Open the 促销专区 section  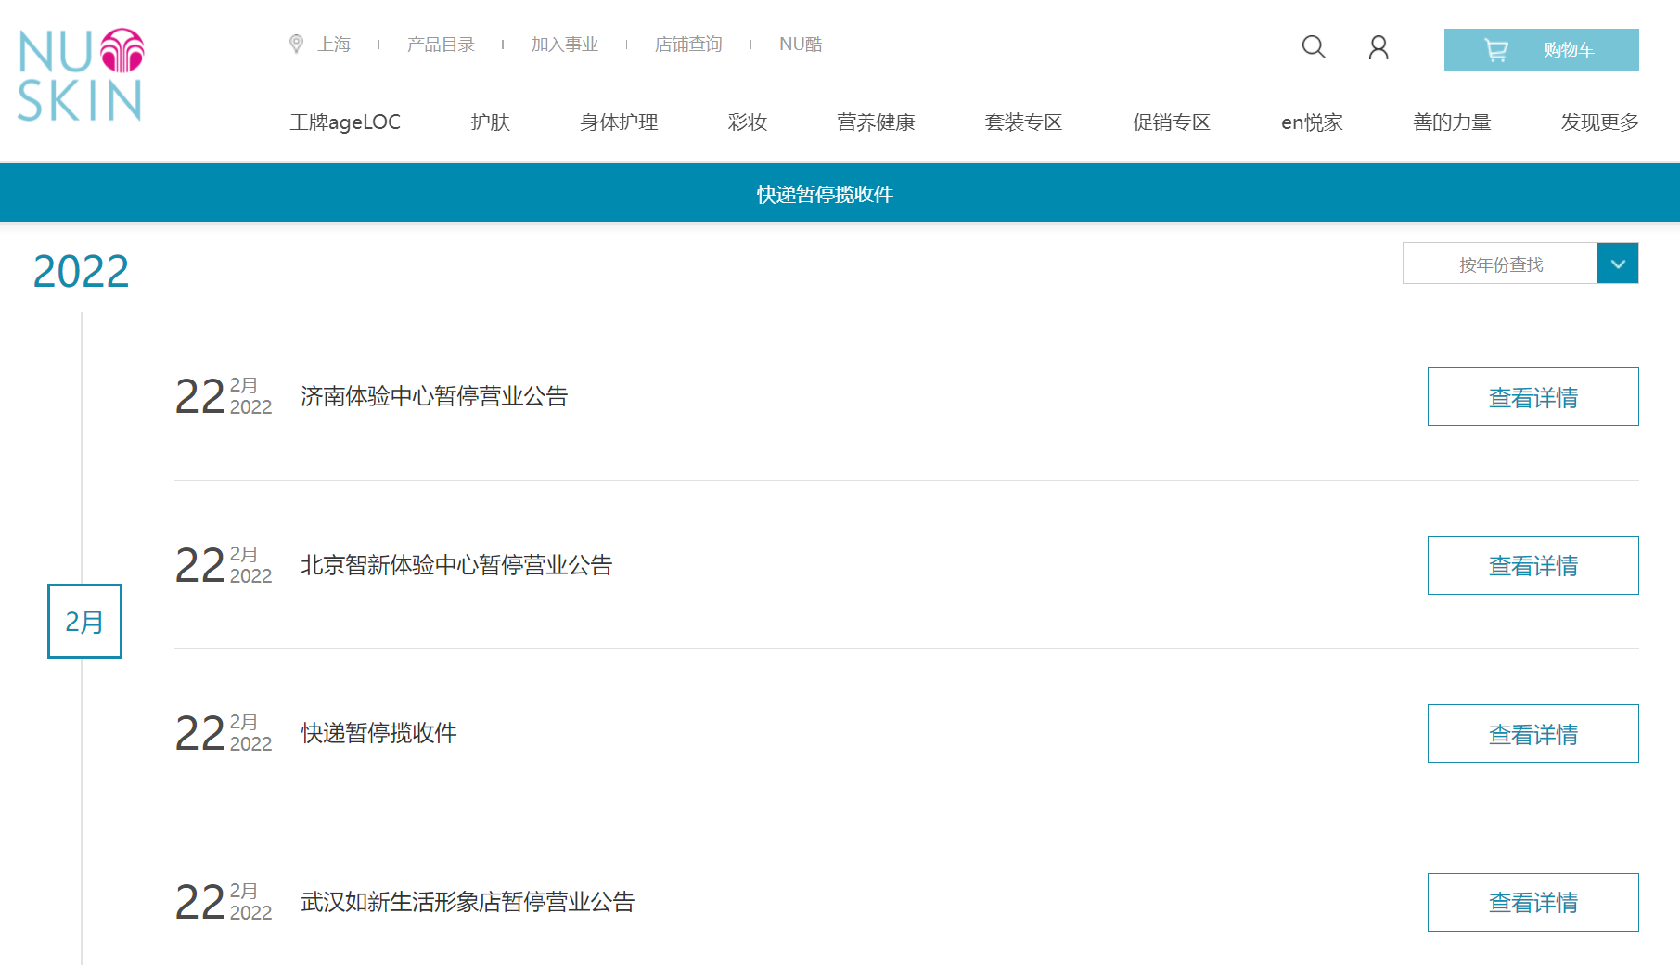coord(1170,122)
